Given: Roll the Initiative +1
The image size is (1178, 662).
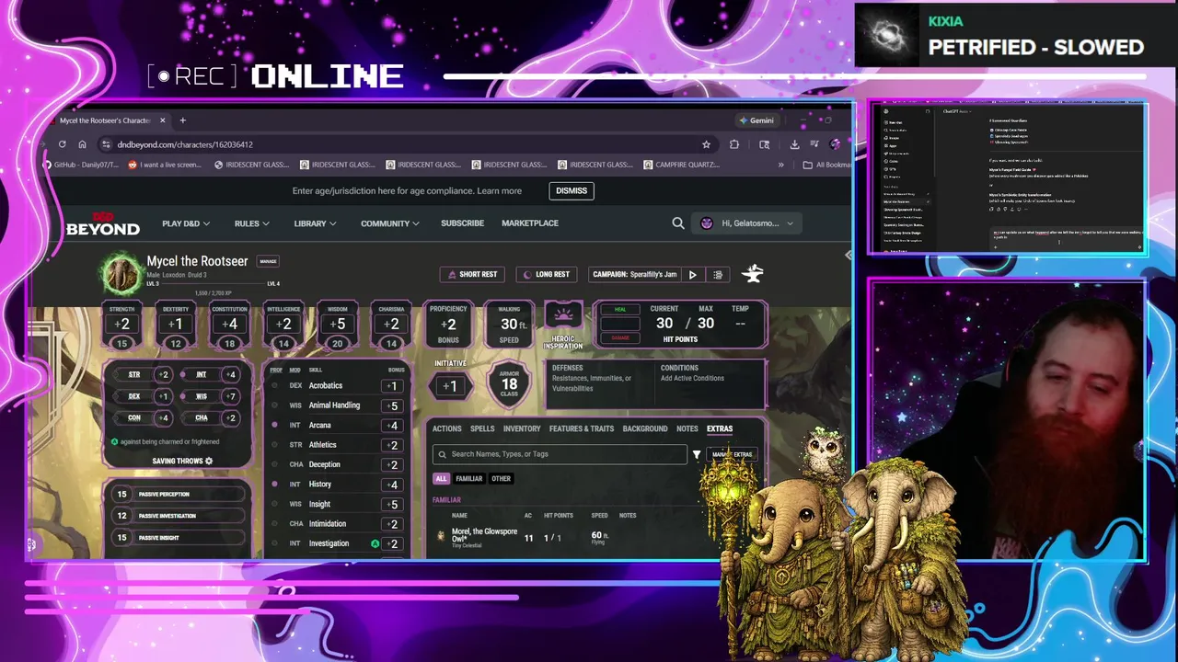Looking at the screenshot, I should coord(449,386).
